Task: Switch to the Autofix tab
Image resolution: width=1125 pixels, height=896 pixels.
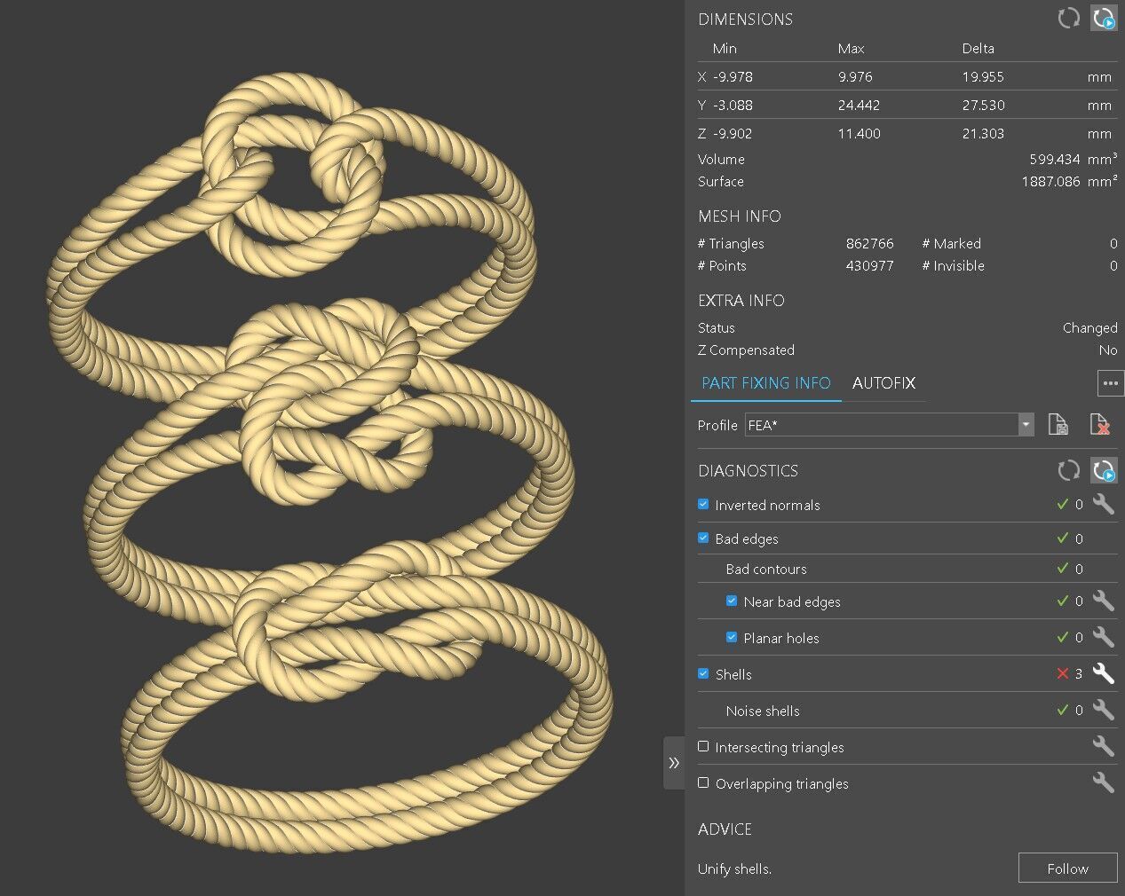Action: tap(883, 383)
